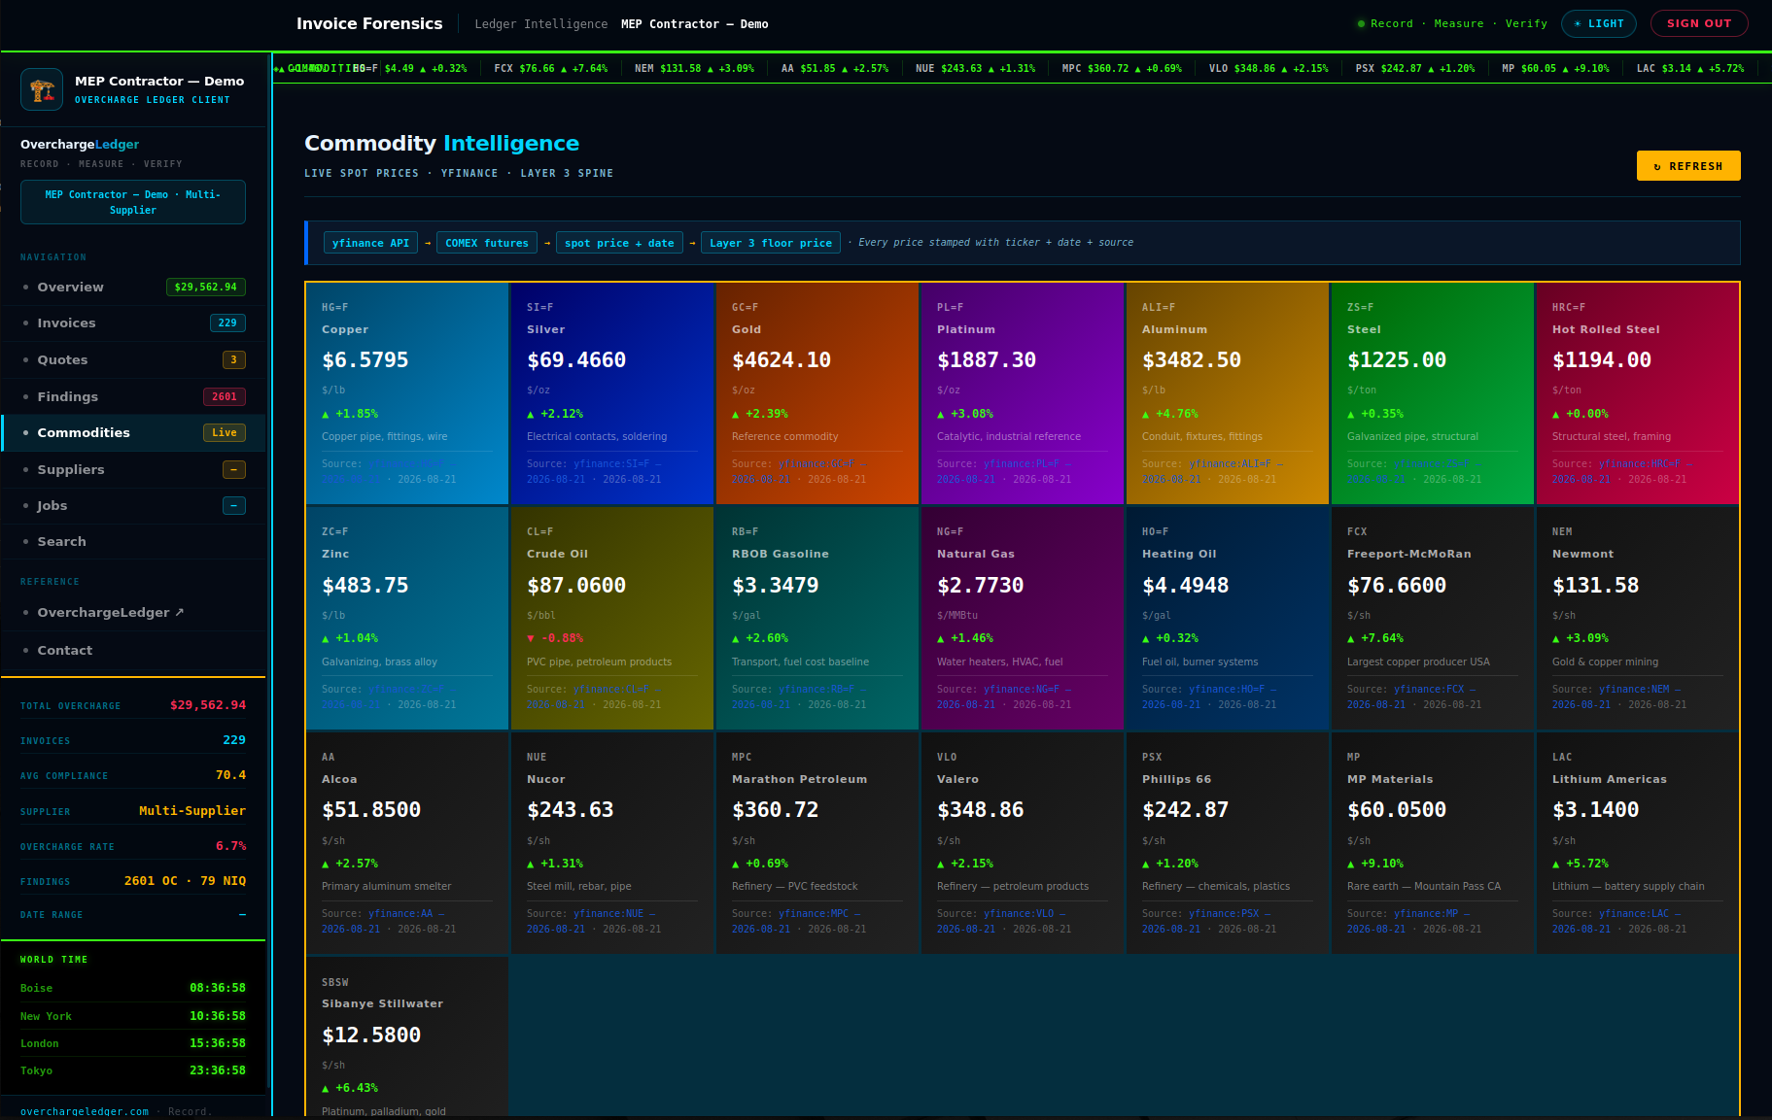Open the RBOB Gasoline card
Screen dimensions: 1772x1120
point(817,618)
